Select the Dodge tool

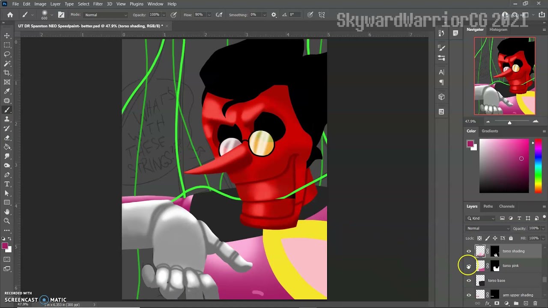7,166
